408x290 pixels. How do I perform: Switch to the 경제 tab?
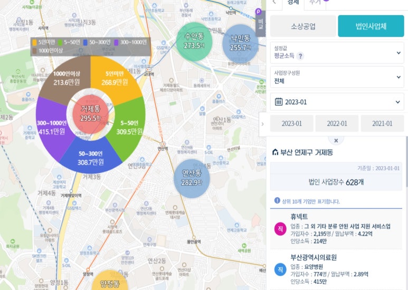click(293, 3)
